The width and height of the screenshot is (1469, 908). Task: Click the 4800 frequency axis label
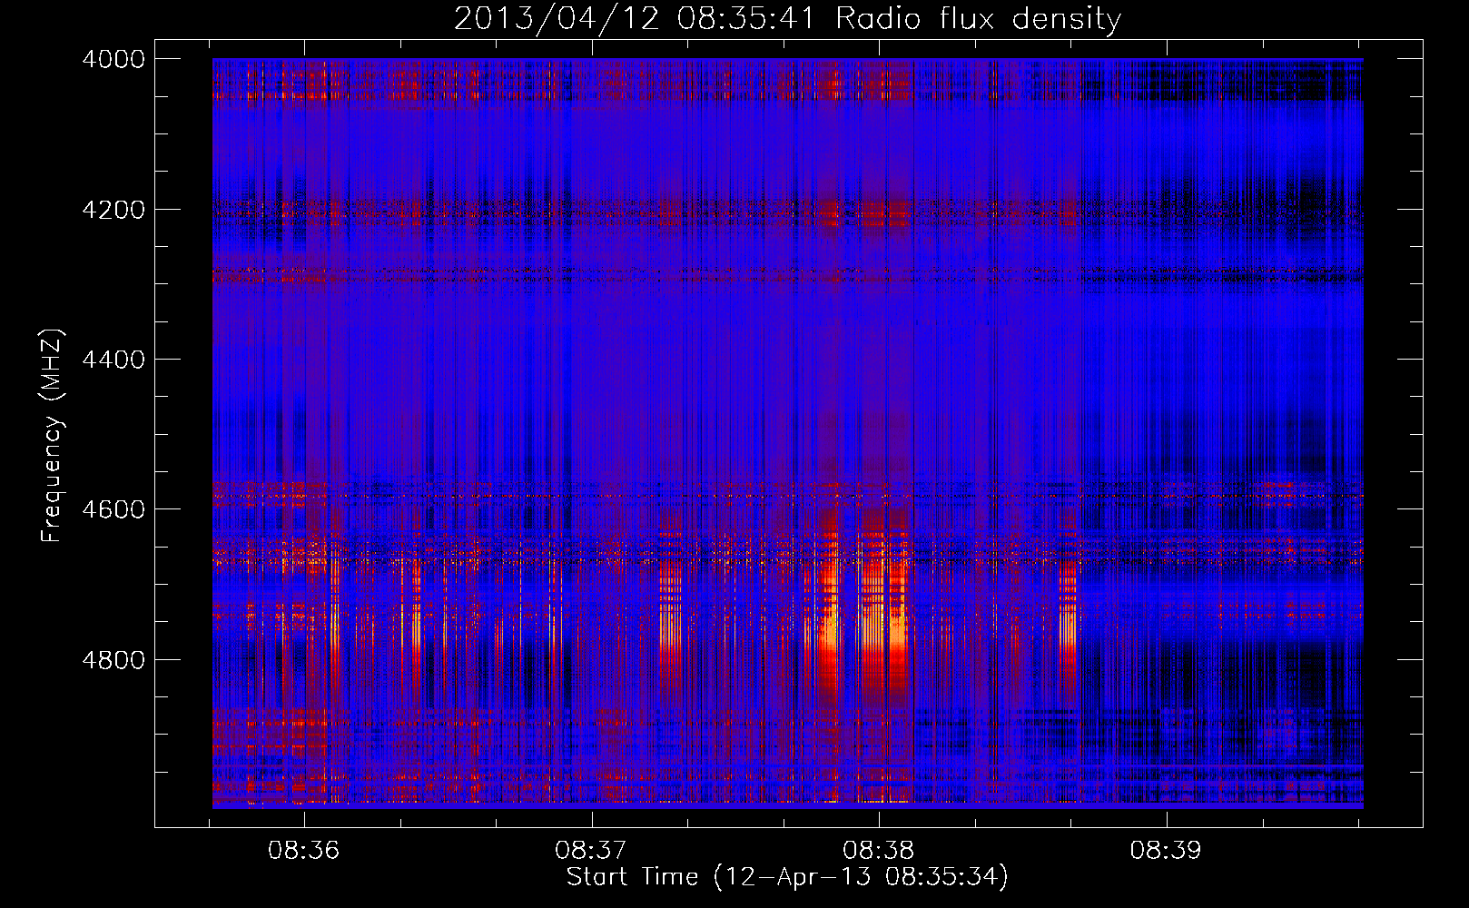point(113,659)
